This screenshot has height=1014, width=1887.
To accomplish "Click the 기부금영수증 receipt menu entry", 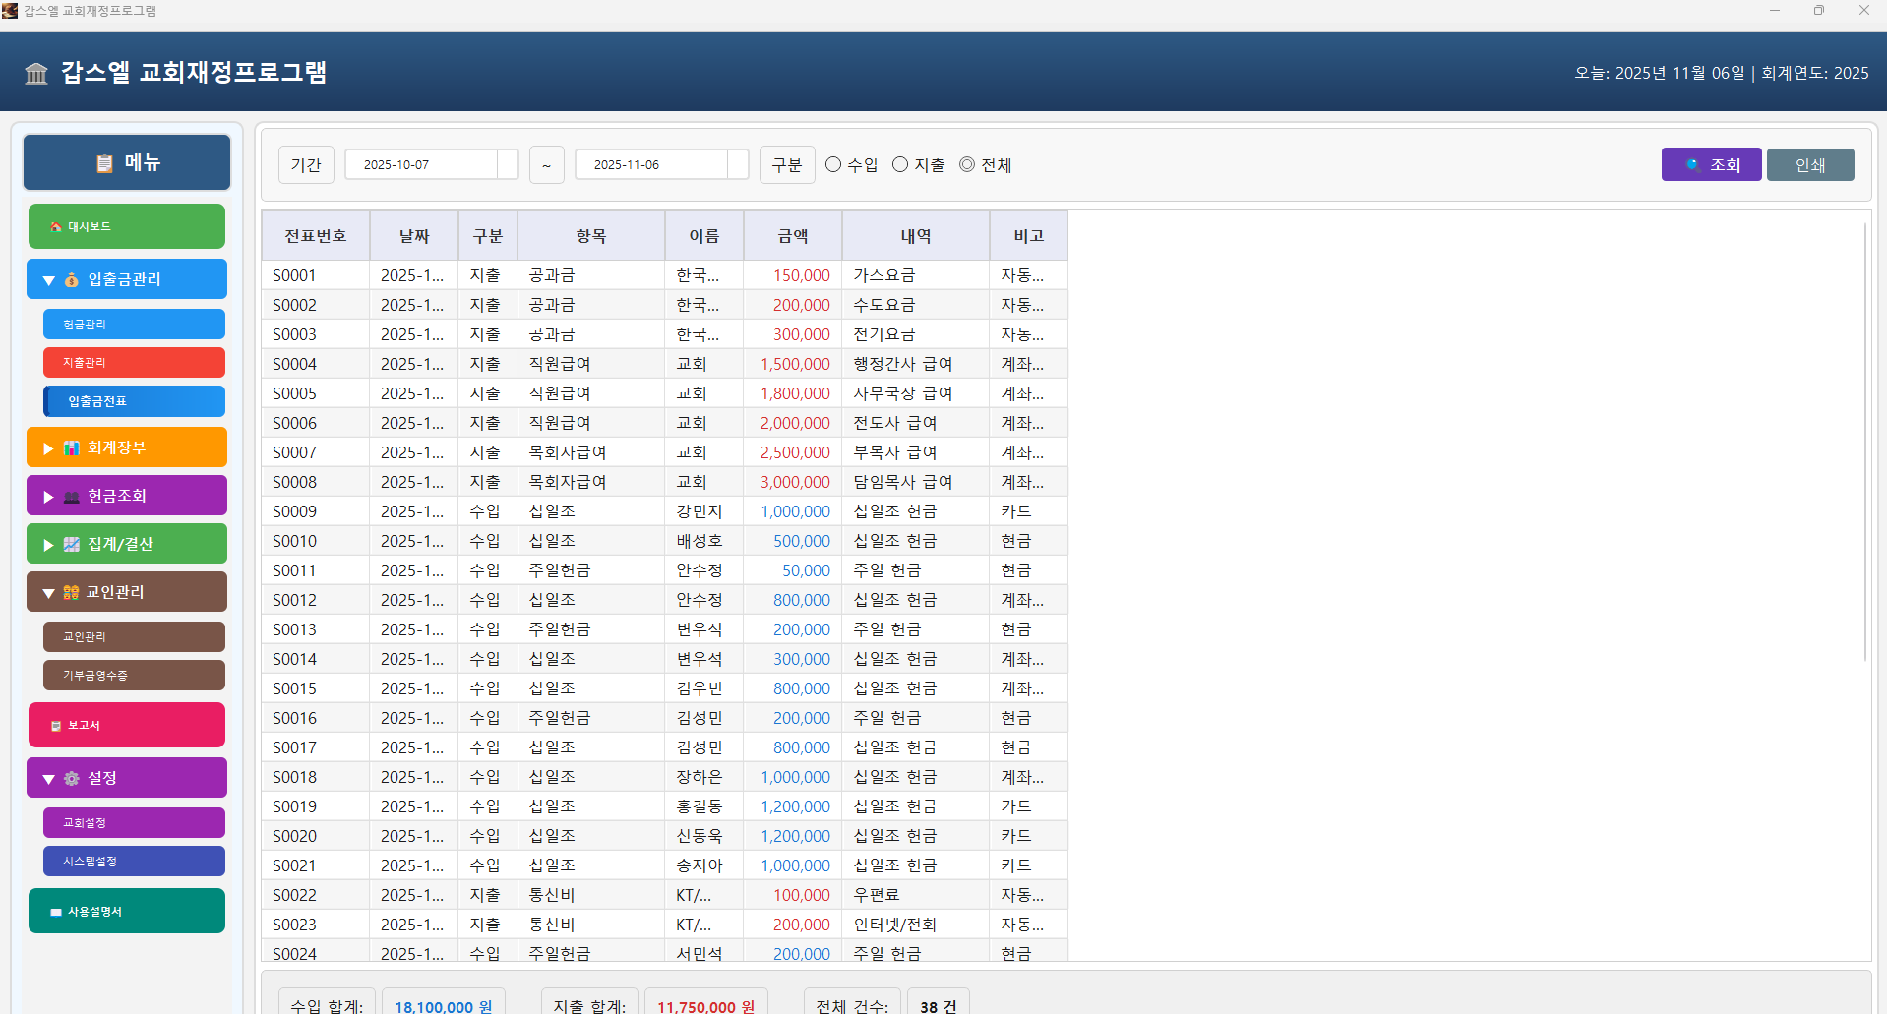I will click(x=133, y=675).
